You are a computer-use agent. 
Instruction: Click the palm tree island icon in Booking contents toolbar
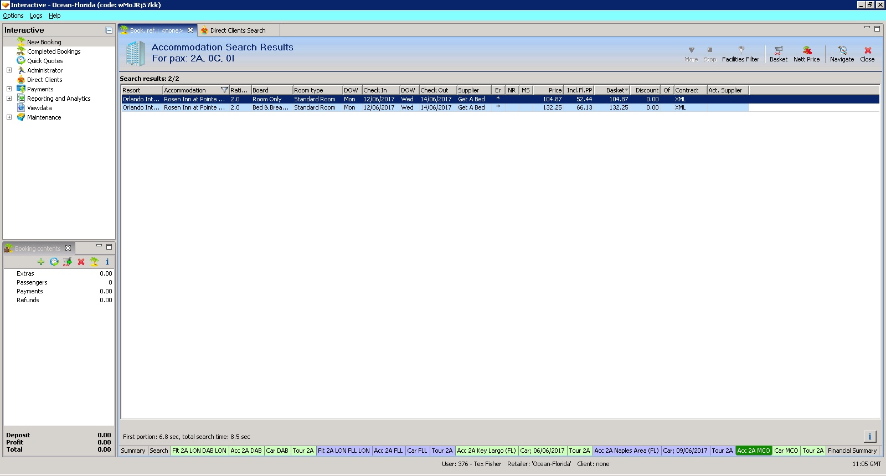(x=94, y=262)
